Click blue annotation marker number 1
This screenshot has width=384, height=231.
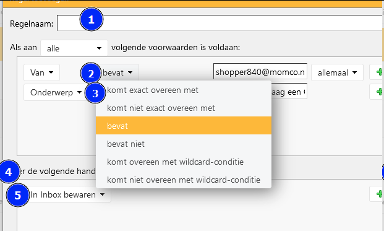92,19
